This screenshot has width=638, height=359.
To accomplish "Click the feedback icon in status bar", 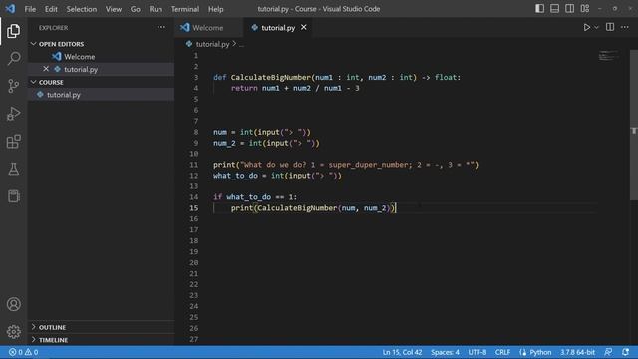I will pyautogui.click(x=608, y=352).
